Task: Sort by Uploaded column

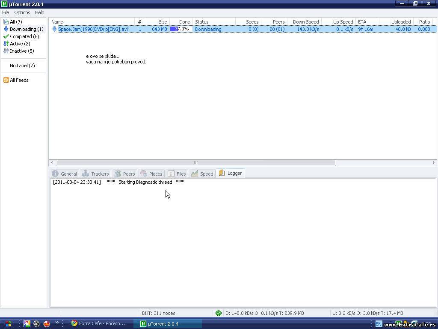Action: [396, 22]
